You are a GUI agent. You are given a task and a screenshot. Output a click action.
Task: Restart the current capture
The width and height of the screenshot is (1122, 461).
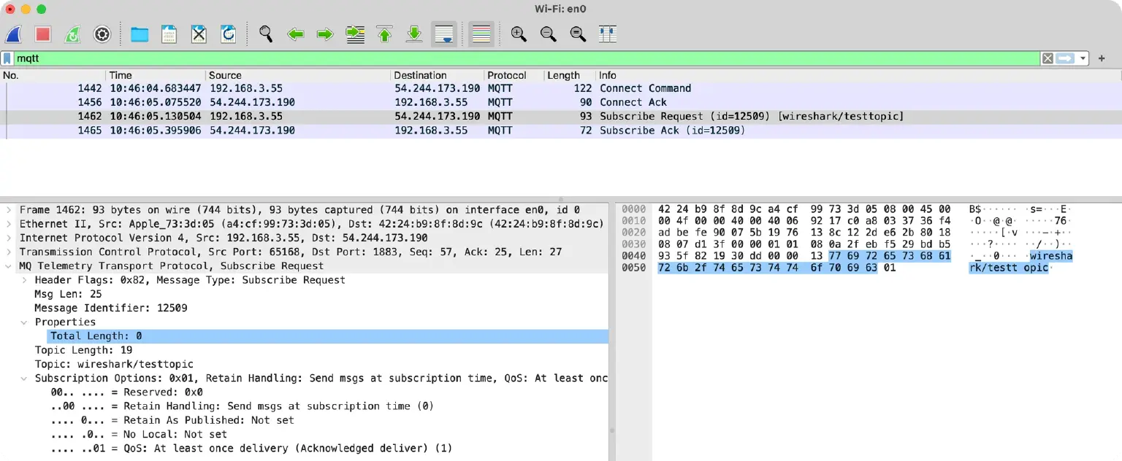click(72, 34)
